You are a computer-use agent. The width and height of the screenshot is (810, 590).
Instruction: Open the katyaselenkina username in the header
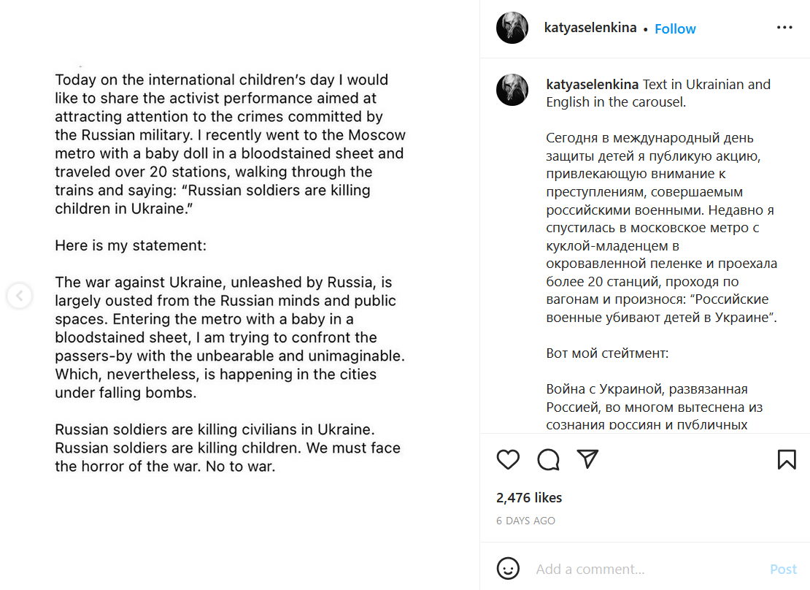pos(590,28)
